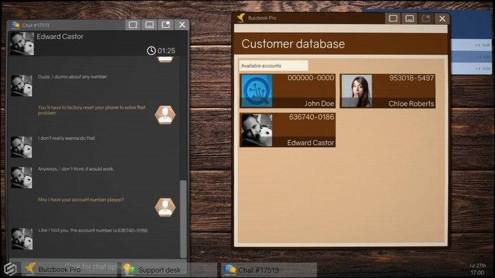
Task: Click the date and time in taskbar
Action: [476, 268]
